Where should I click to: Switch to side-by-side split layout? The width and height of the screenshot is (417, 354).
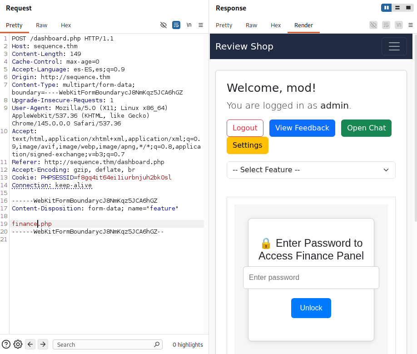point(387,8)
